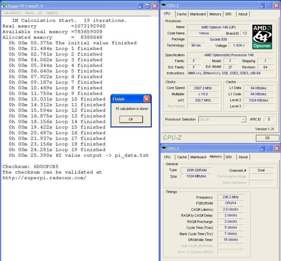
Task: Click the RAS# Precharge value "2 clocks"
Action: tap(231, 221)
